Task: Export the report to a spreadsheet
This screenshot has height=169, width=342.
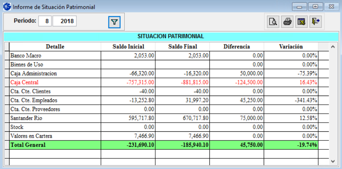Action: (301, 22)
